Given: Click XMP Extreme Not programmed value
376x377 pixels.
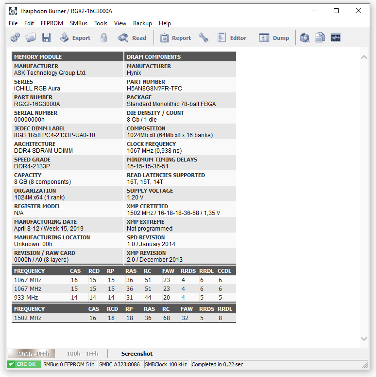Looking at the screenshot, I should pyautogui.click(x=150, y=229).
